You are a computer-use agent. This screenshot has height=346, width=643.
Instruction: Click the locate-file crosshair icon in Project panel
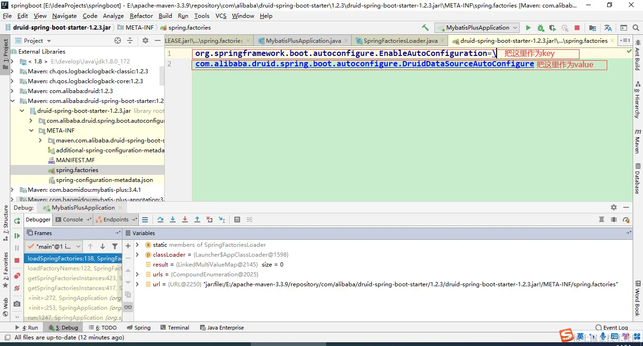coord(118,41)
